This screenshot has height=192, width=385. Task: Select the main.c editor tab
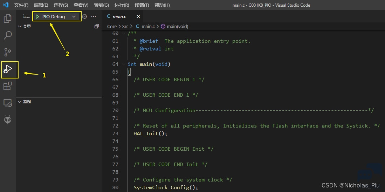[123, 16]
